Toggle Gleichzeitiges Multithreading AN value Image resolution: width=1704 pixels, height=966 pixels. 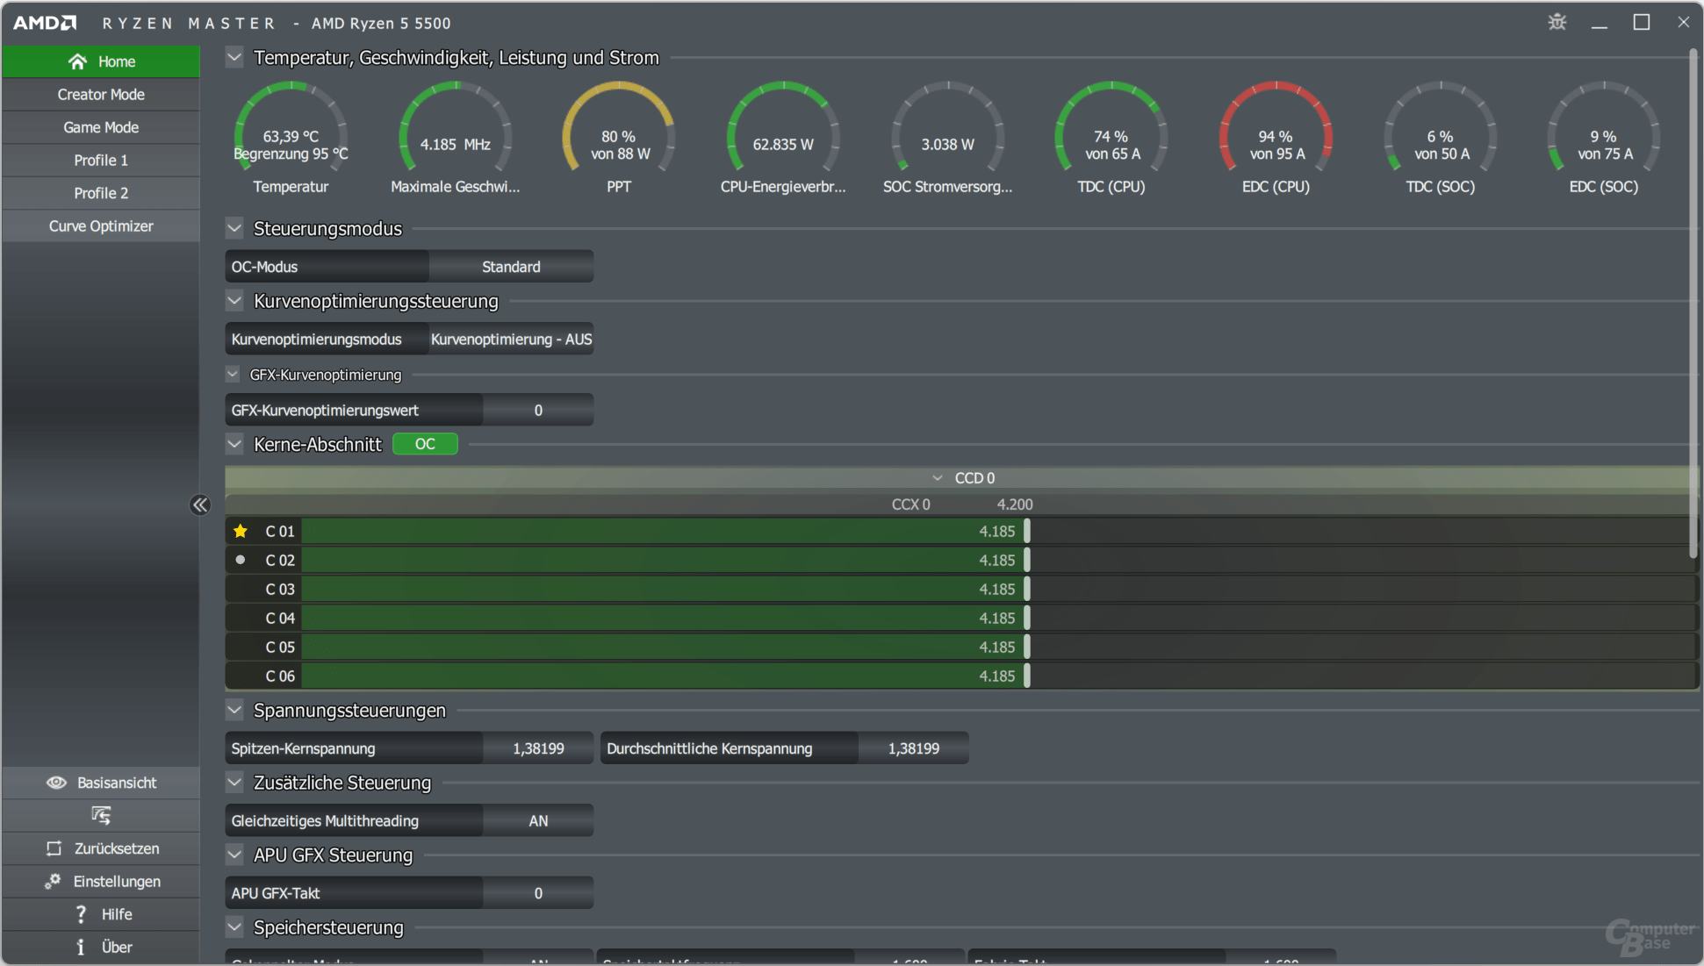point(537,821)
